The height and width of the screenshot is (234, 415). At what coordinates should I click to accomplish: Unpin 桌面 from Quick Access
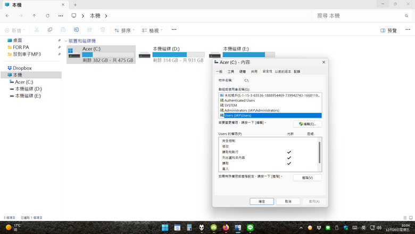click(59, 41)
